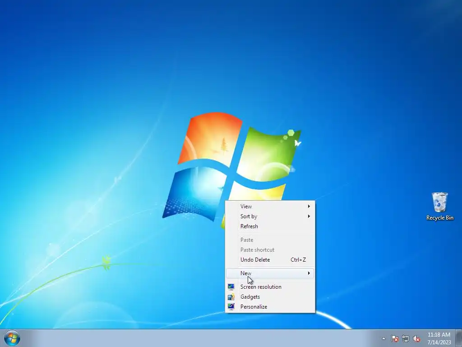The height and width of the screenshot is (347, 462).
Task: Choose Refresh in context menu
Action: (x=270, y=226)
